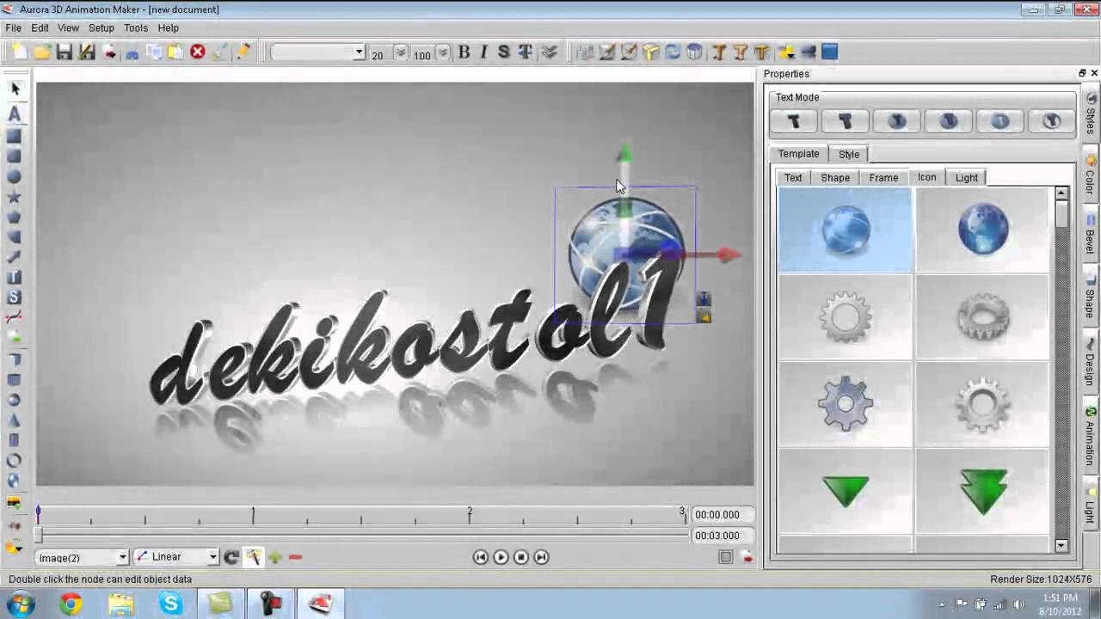1101x619 pixels.
Task: Toggle the S text style button
Action: coord(504,52)
